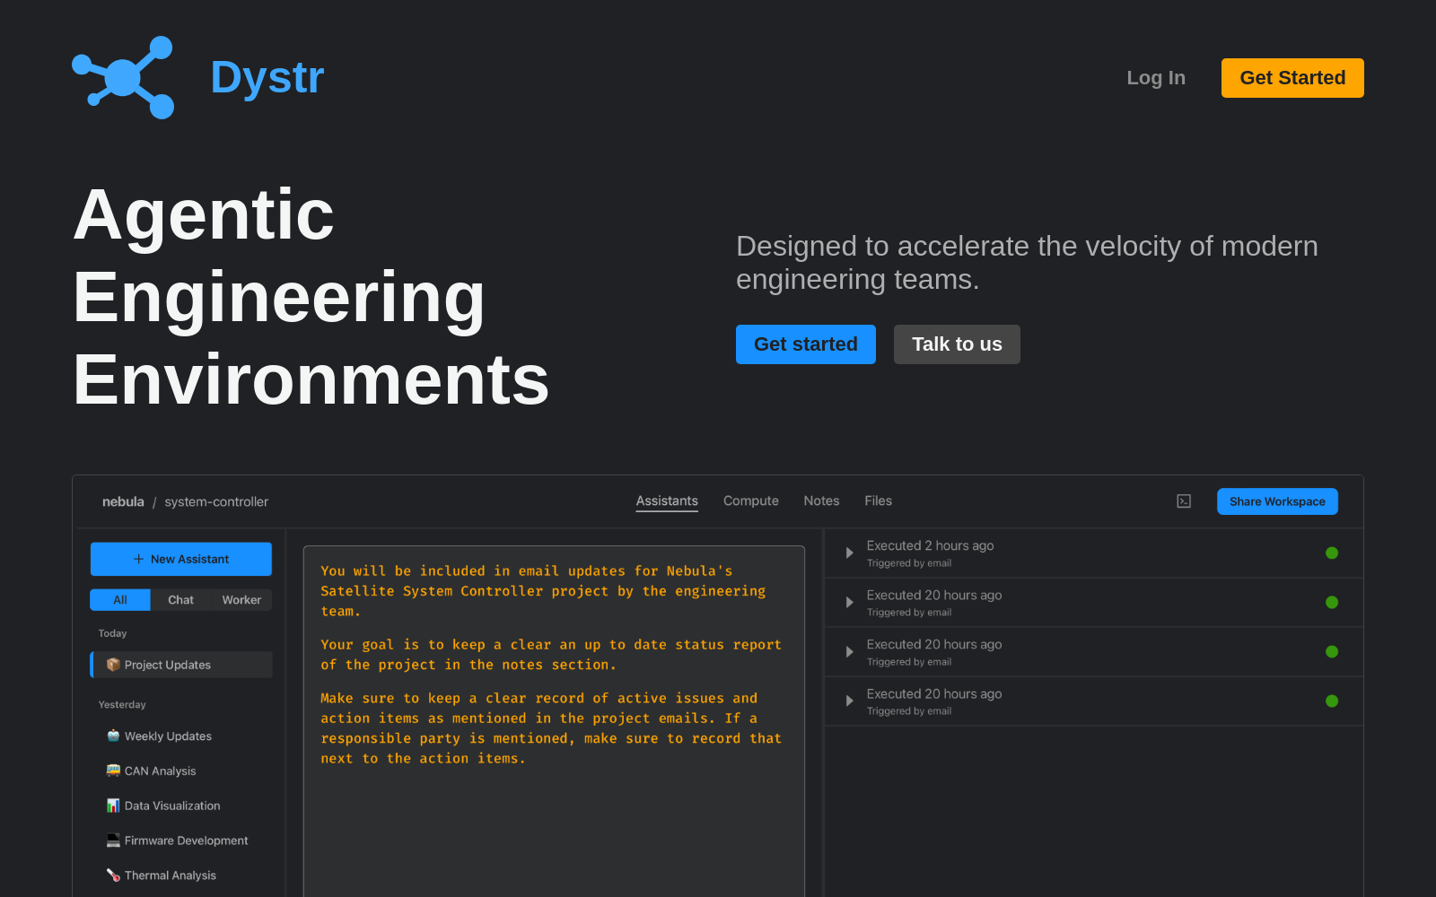Click the Dystr brand name

pyautogui.click(x=267, y=77)
